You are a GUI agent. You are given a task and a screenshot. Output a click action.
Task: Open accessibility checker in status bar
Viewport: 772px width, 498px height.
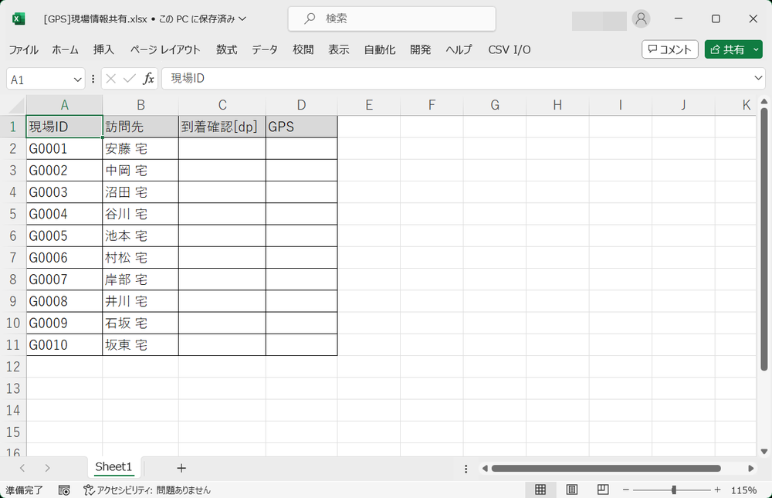click(147, 490)
